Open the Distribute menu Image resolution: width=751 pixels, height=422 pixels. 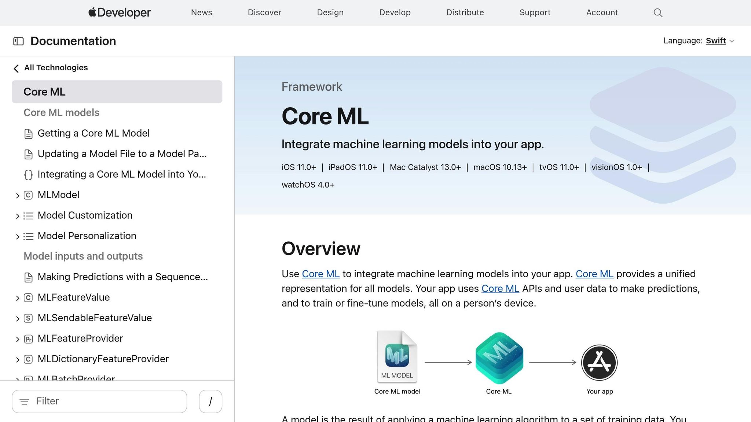tap(465, 12)
